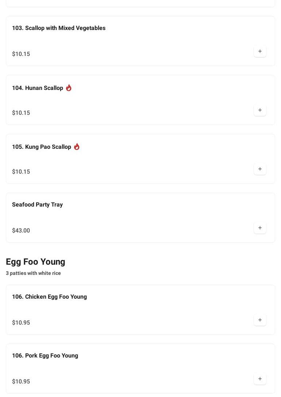281x397 pixels.
Task: Click plus button for Hunan Scallop
Action: (x=260, y=110)
